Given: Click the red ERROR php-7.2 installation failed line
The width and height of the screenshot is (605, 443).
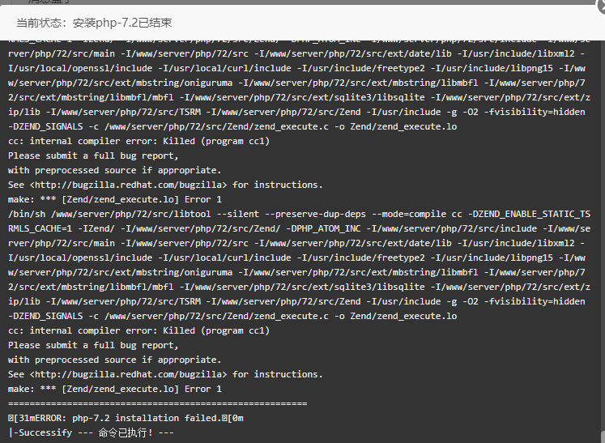Looking at the screenshot, I should pos(126,418).
